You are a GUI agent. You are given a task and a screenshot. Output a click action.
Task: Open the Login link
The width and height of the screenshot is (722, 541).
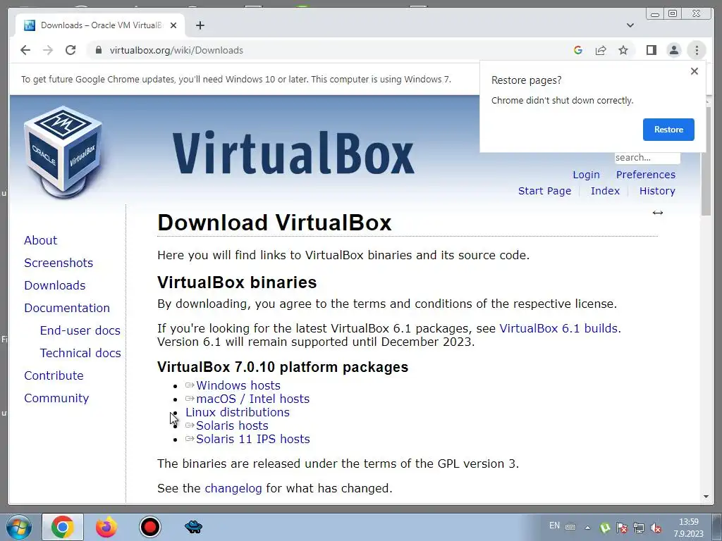(x=586, y=175)
